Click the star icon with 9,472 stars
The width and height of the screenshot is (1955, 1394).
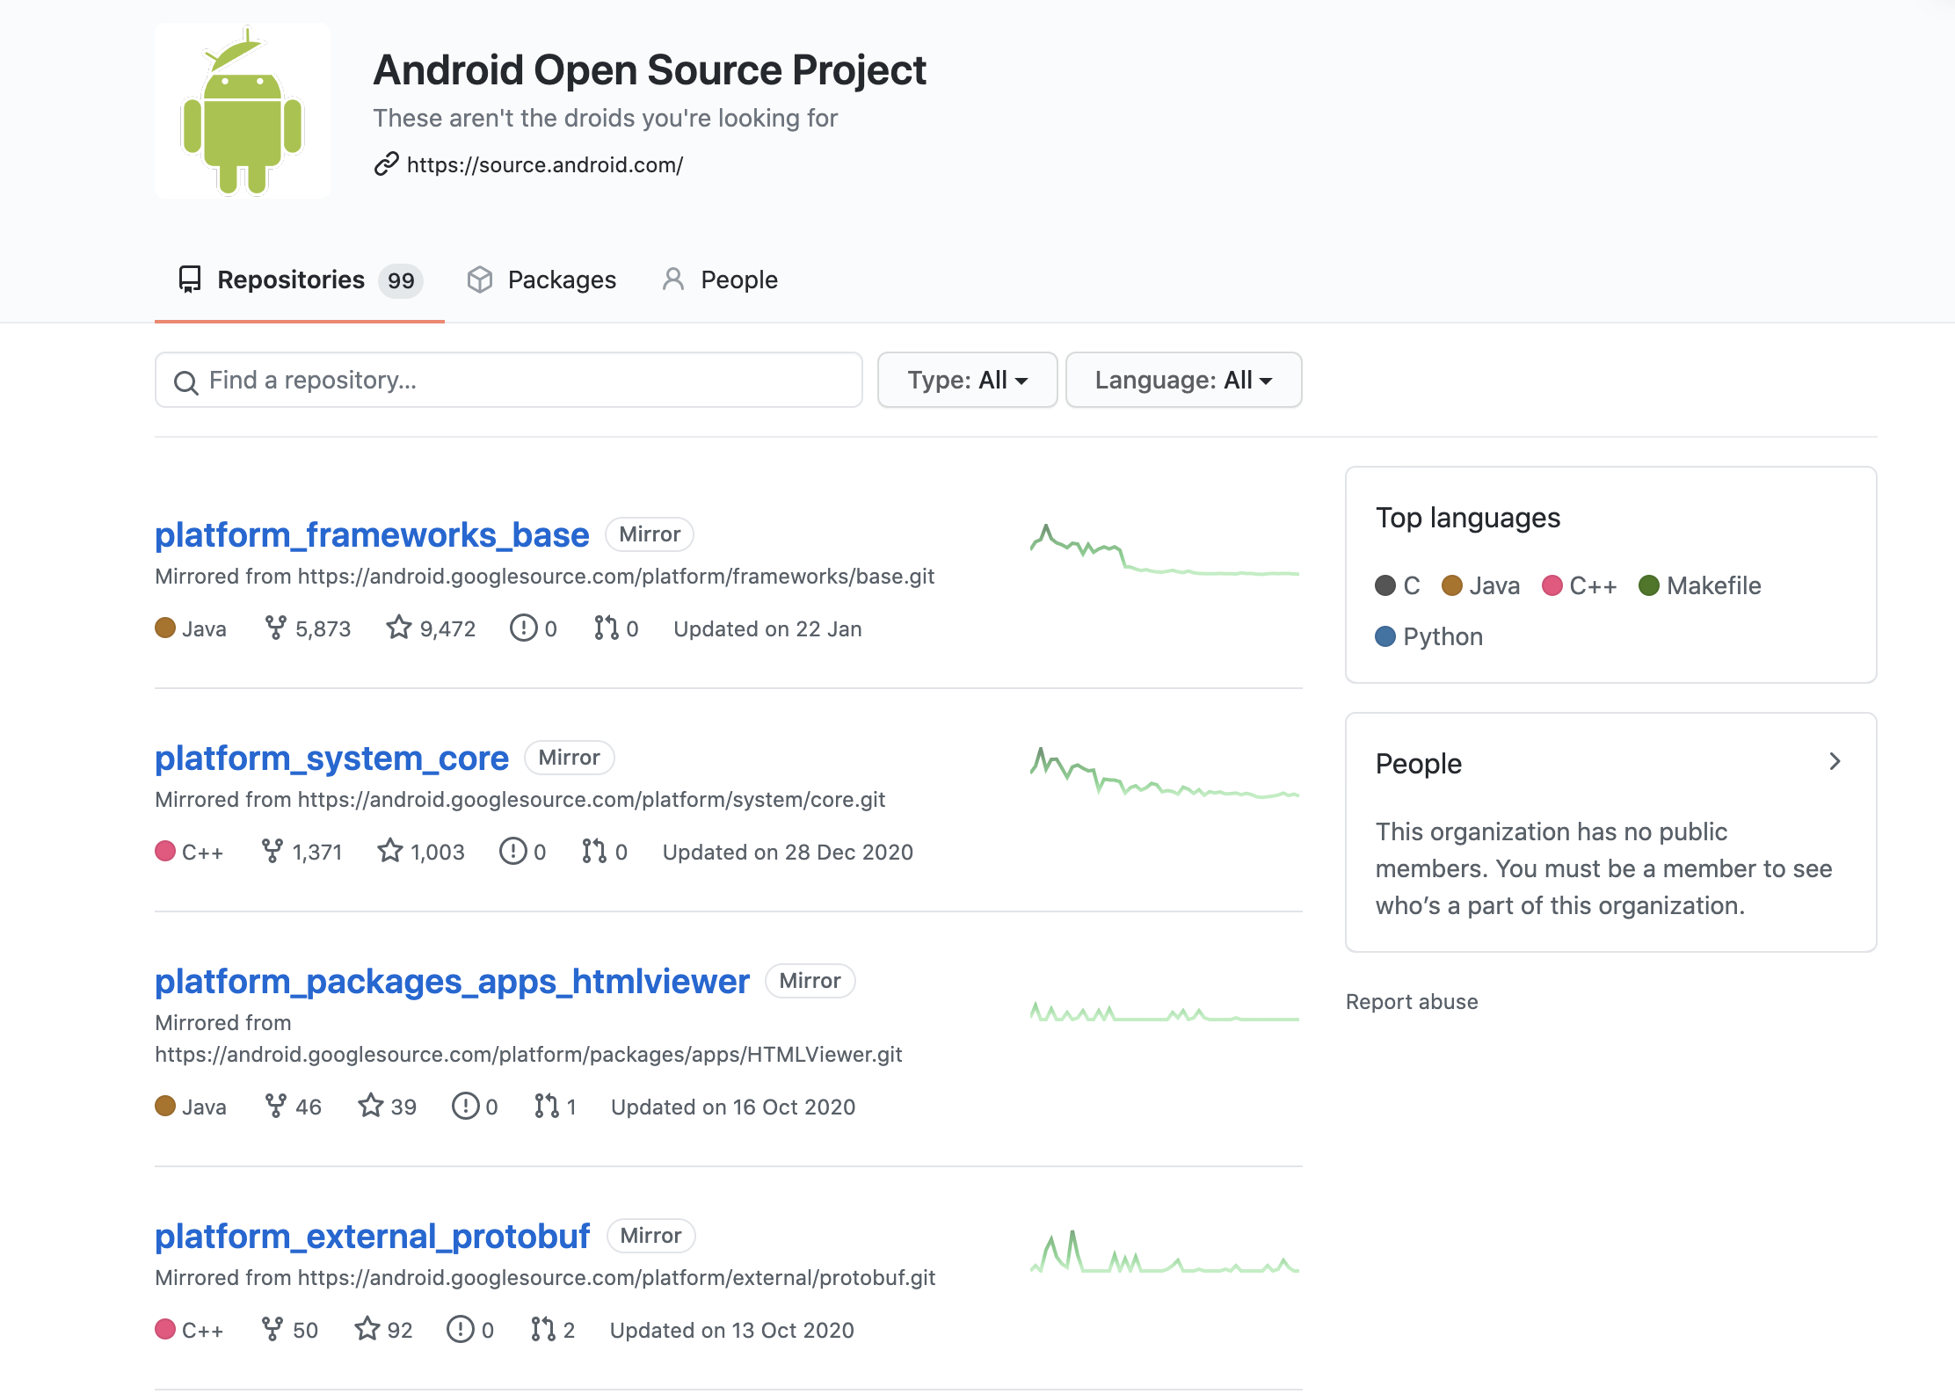click(x=399, y=628)
